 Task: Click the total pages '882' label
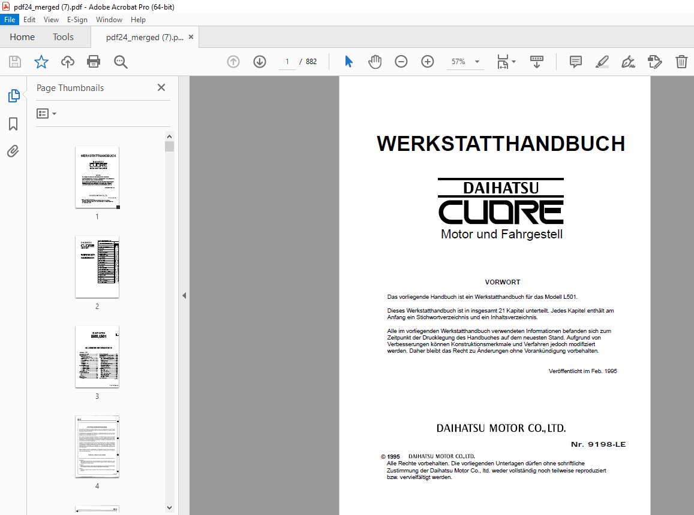click(x=311, y=62)
